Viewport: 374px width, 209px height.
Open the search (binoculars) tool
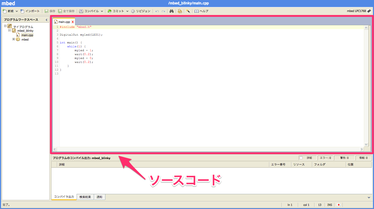[x=171, y=11]
